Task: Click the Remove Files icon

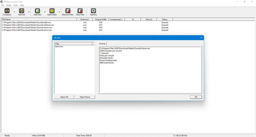Action: 68,11
